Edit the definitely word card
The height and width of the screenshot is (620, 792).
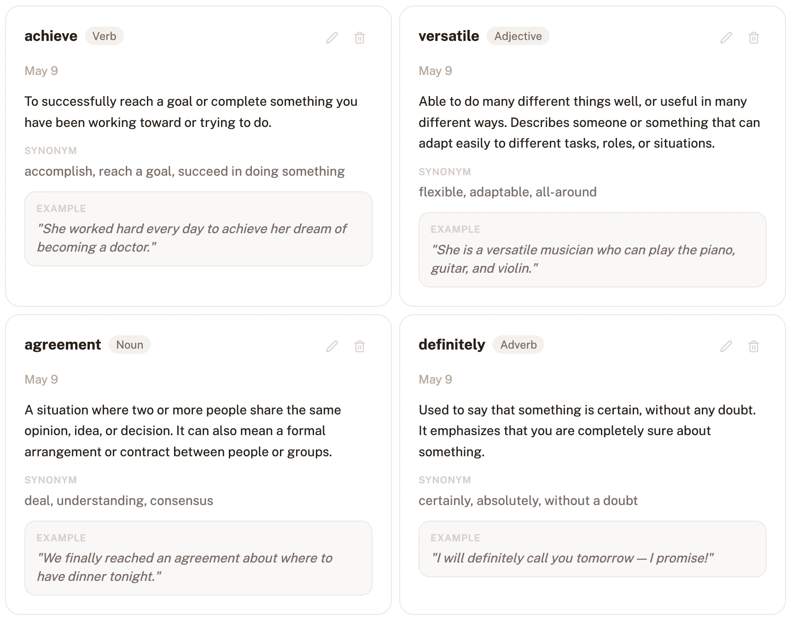[726, 346]
